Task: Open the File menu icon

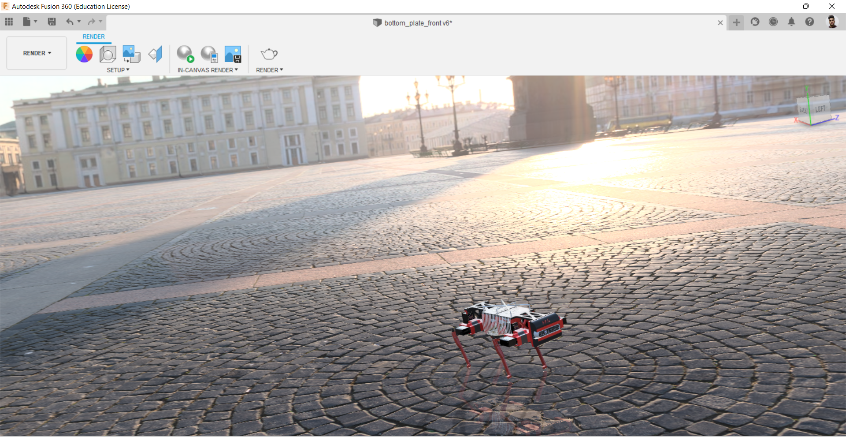Action: (27, 22)
